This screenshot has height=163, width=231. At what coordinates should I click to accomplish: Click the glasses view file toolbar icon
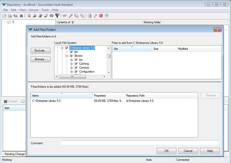[x=65, y=16]
